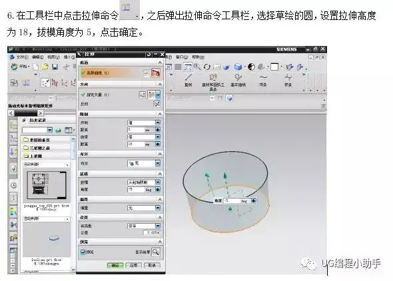Collapse the Settings (设置) group

point(160,217)
